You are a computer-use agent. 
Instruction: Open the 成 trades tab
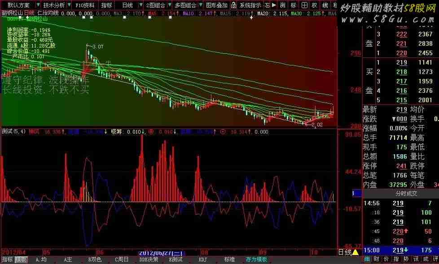[426, 259]
